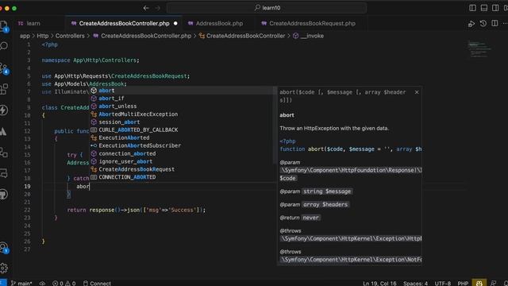Change the Spaces: 4 indentation setting
Screen dimensions: 508x286
tap(415, 283)
